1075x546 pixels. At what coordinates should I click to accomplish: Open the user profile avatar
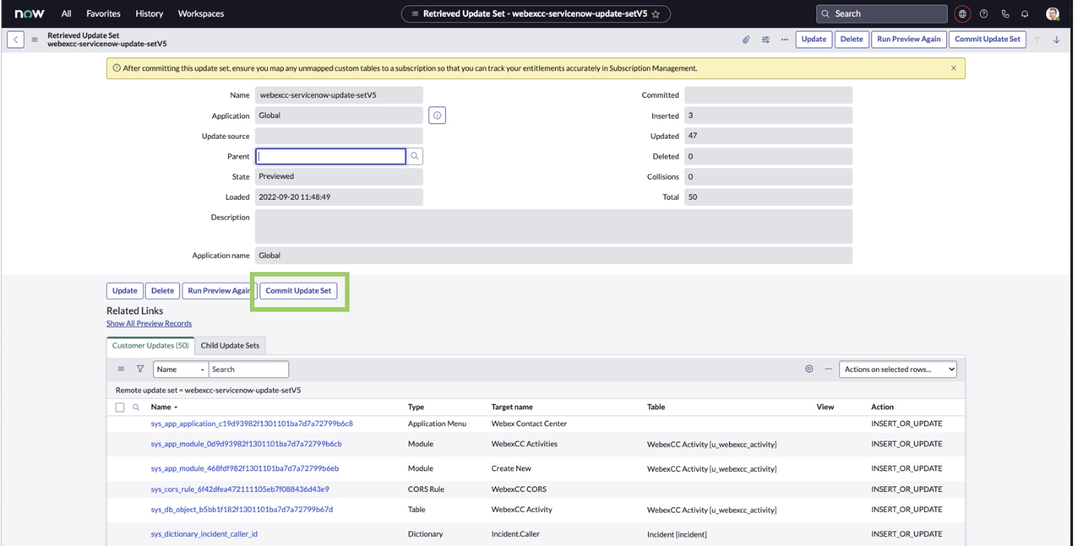[1052, 14]
